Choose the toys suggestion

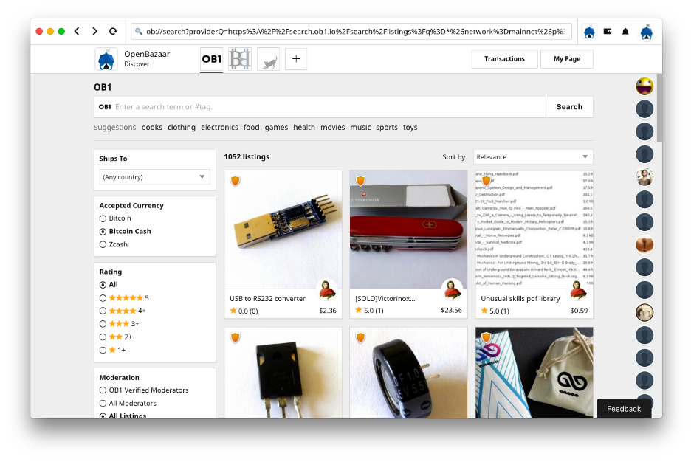point(410,127)
